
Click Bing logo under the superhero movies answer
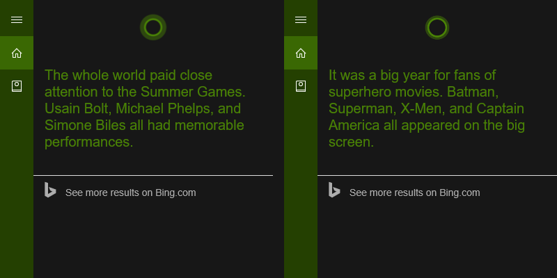pos(334,190)
